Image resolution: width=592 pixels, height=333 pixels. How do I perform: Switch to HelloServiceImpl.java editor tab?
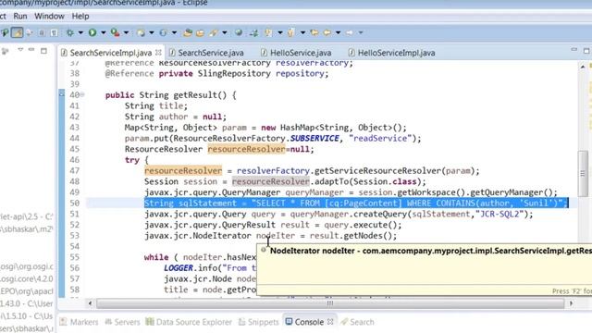[396, 53]
